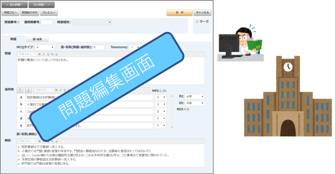Open the score dropdown for choice a
Screen dimensions: 335x174
click(160, 97)
